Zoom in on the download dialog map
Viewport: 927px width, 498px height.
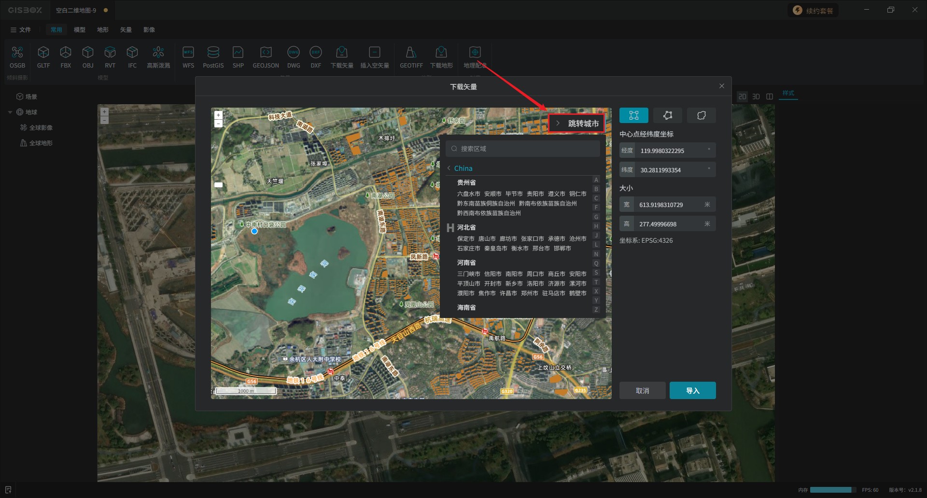(218, 115)
